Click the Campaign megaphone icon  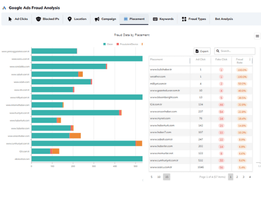97,19
